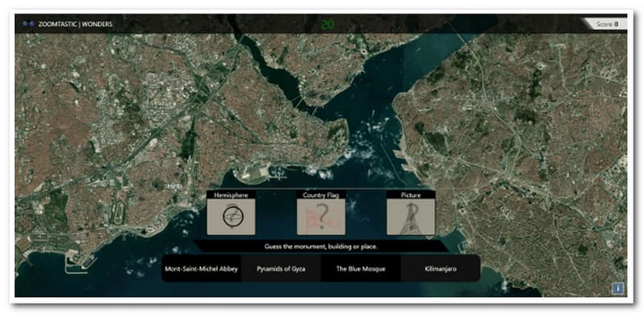Choose Mont-Saint-Michel Abbey answer
The width and height of the screenshot is (644, 314).
201,269
